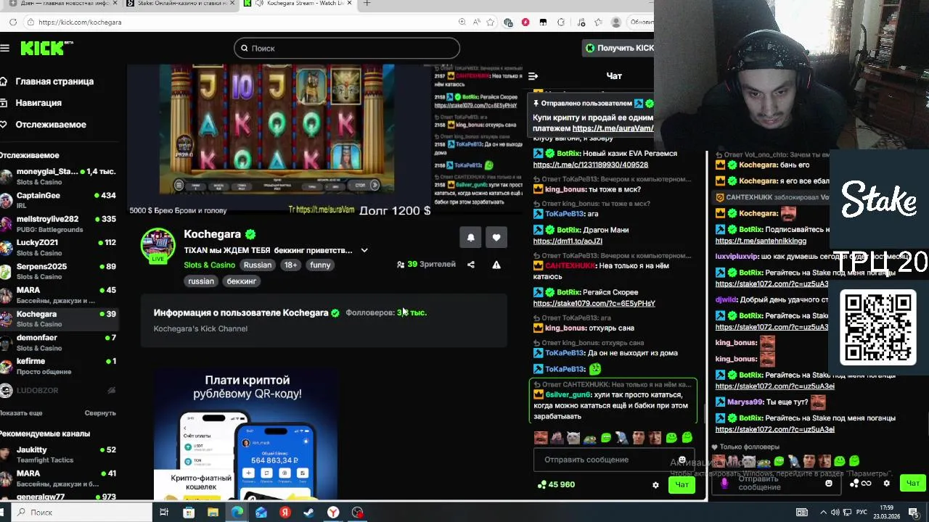Image resolution: width=929 pixels, height=522 pixels.
Task: Click green Чат button in overlay chat
Action: click(x=913, y=483)
